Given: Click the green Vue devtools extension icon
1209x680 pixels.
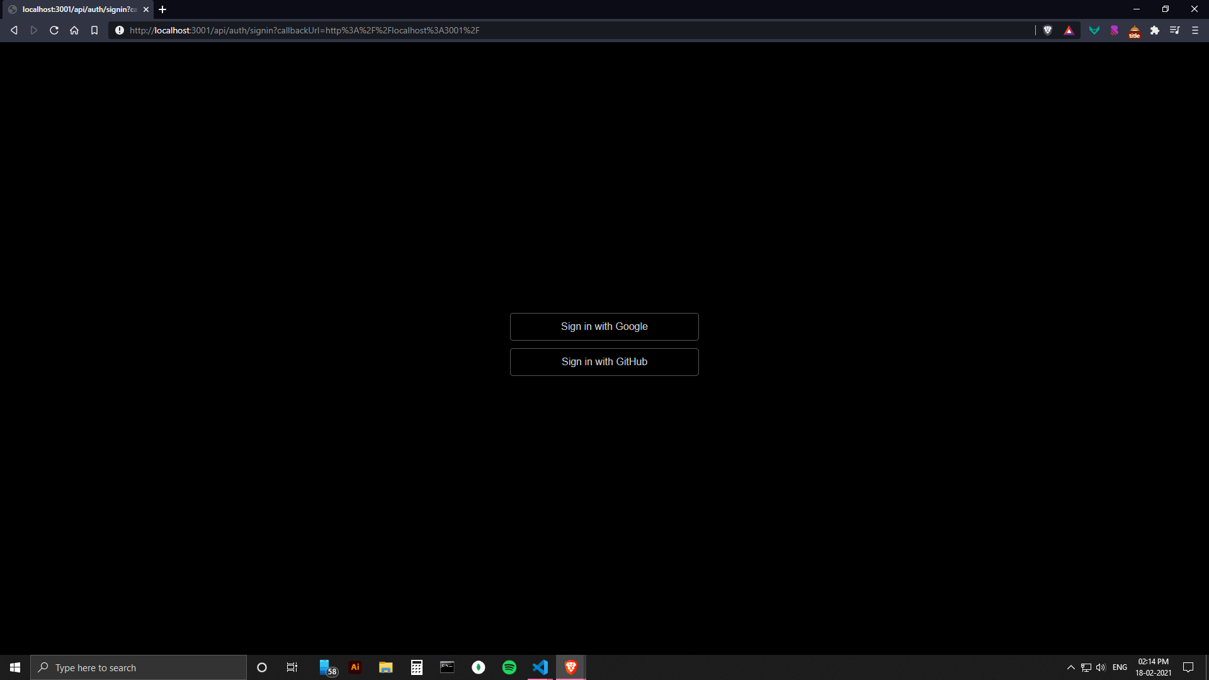Looking at the screenshot, I should click(1094, 30).
